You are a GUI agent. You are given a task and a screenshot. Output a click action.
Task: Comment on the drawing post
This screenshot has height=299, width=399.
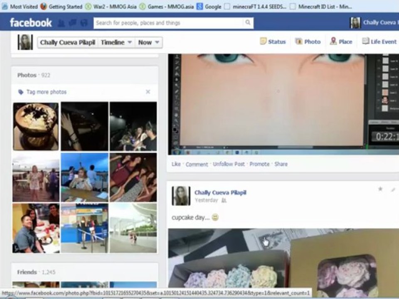pos(197,164)
